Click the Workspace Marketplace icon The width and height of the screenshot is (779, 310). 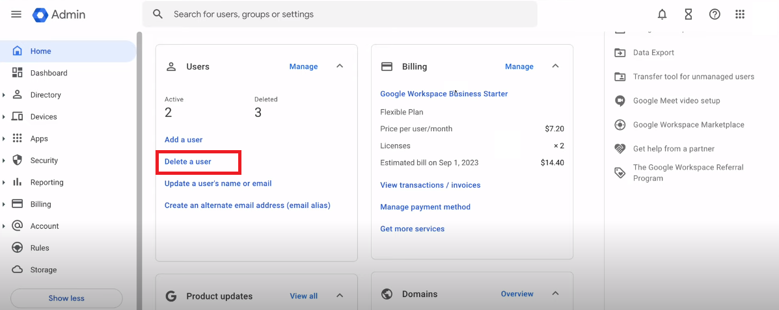click(x=620, y=125)
